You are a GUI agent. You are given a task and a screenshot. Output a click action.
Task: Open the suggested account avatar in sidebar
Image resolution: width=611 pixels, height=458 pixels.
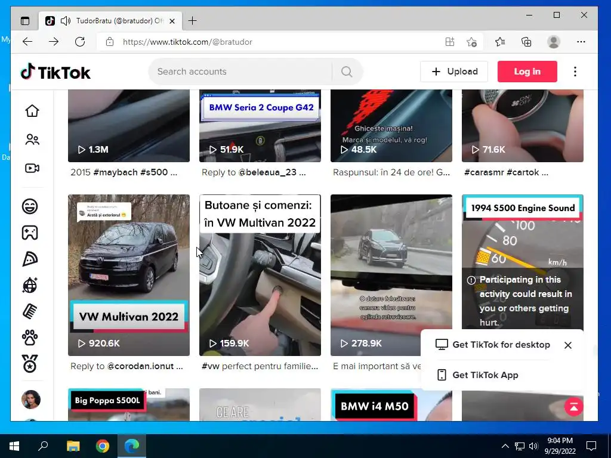[31, 400]
